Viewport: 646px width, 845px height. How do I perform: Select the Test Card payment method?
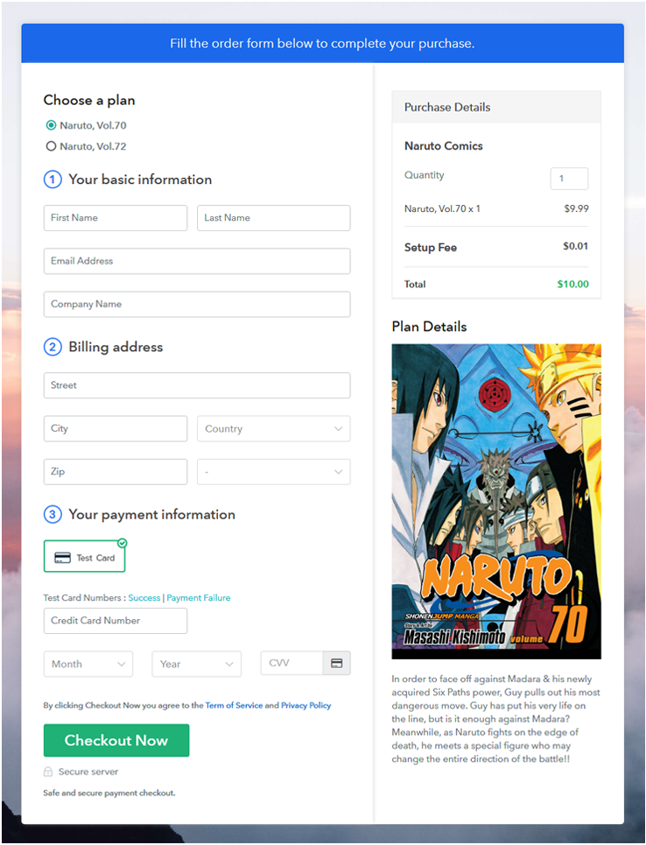(85, 556)
